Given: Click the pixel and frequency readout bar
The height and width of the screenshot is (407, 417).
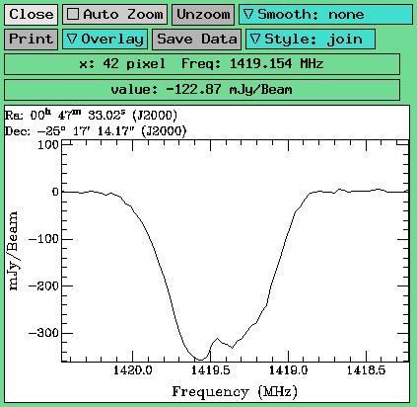Looking at the screenshot, I should pyautogui.click(x=202, y=64).
